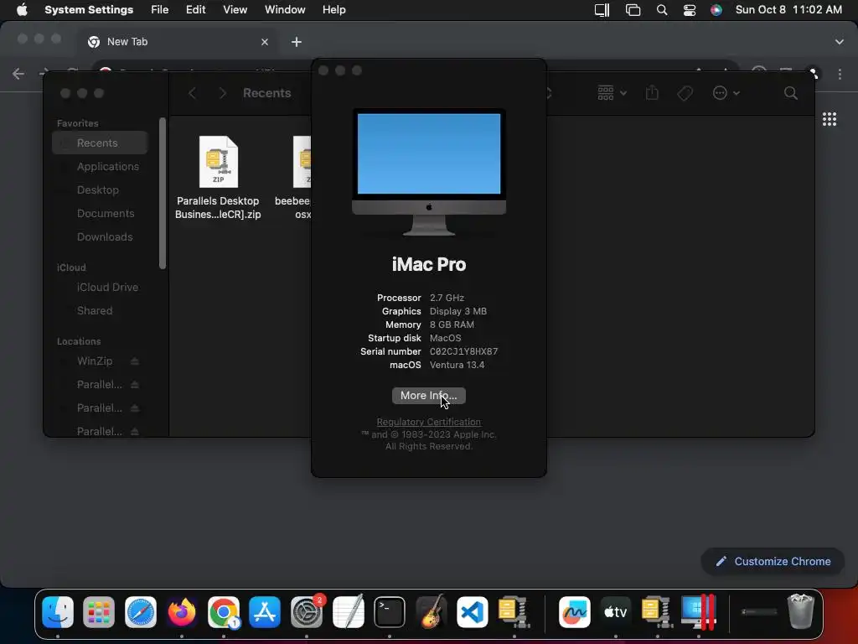Expand Chrome tab search chevron
Image resolution: width=858 pixels, height=644 pixels.
coord(840,42)
